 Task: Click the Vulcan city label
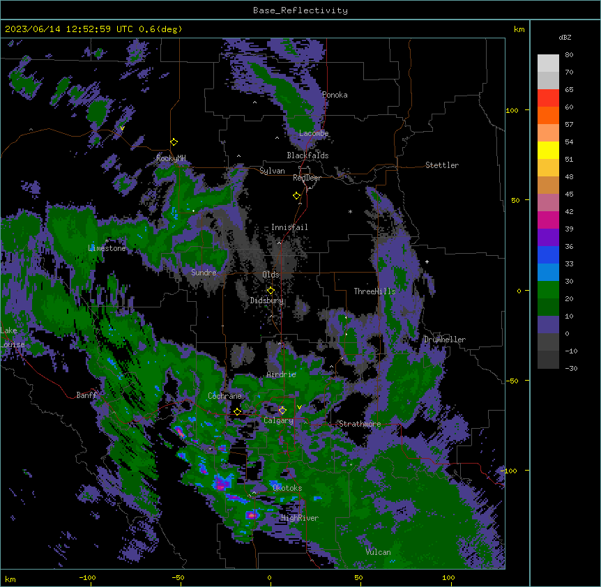379,552
